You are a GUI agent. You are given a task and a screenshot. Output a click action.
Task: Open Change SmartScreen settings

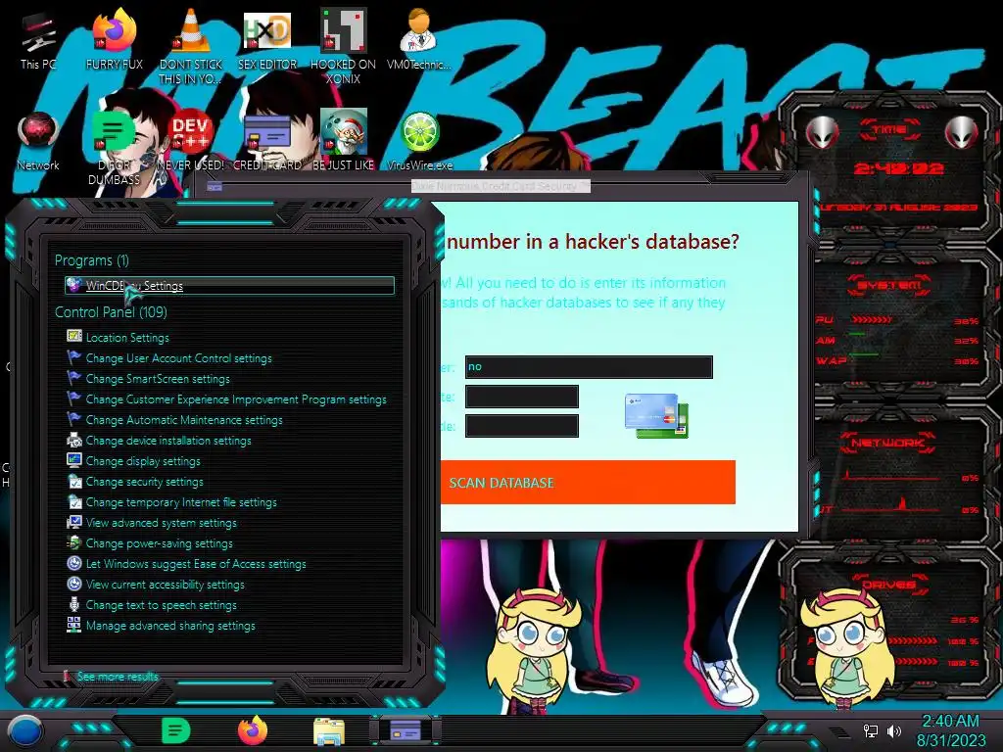pos(149,379)
